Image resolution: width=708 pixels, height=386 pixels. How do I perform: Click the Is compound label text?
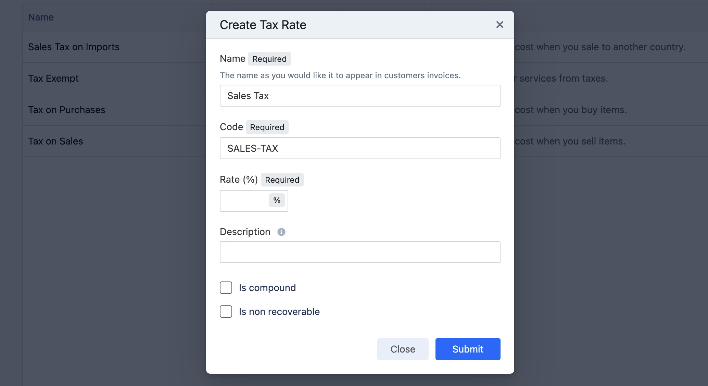tap(267, 288)
